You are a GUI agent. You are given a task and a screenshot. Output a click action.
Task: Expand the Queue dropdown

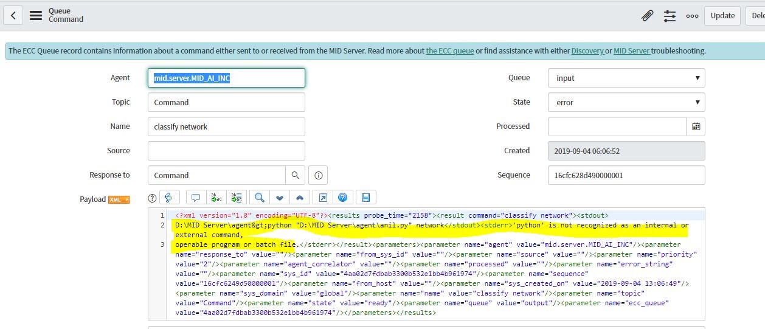626,78
